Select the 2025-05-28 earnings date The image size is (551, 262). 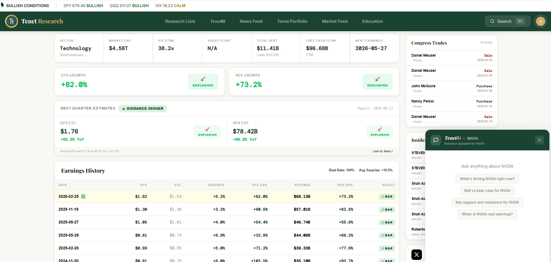(x=68, y=235)
